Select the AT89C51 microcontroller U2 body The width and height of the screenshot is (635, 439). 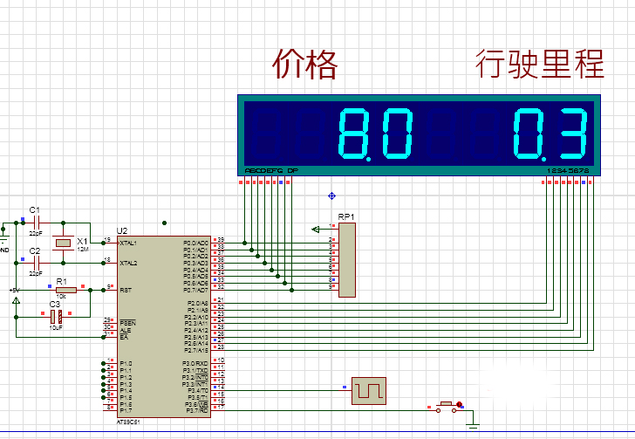pyautogui.click(x=164, y=326)
